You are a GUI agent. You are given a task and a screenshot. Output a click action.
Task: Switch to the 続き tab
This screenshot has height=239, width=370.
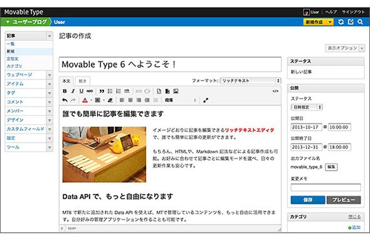[82, 81]
